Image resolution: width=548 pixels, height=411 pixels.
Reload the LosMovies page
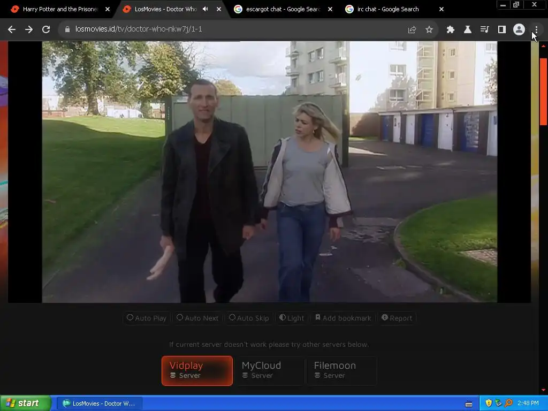click(46, 29)
